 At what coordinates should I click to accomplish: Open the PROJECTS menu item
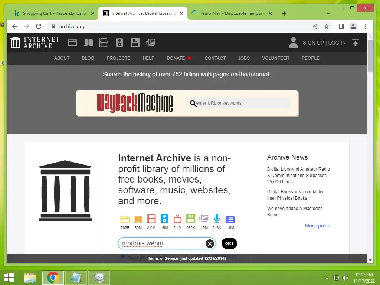tap(118, 58)
